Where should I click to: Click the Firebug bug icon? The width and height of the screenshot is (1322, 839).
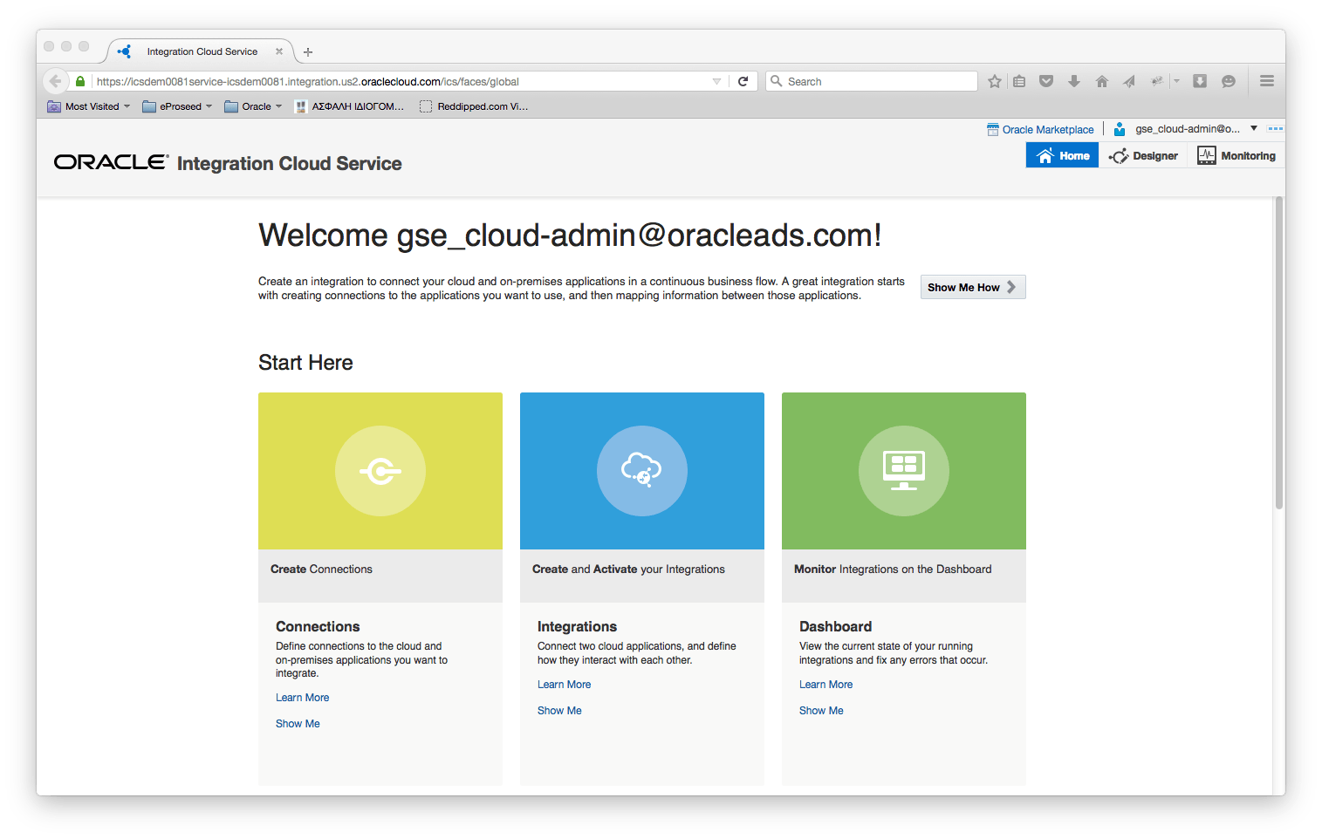click(x=1157, y=81)
